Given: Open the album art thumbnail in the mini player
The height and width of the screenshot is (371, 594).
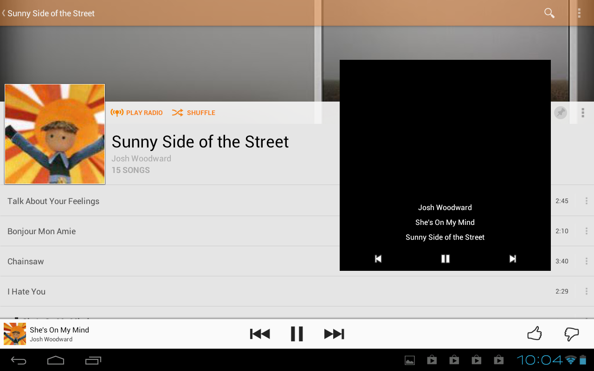Looking at the screenshot, I should [14, 333].
